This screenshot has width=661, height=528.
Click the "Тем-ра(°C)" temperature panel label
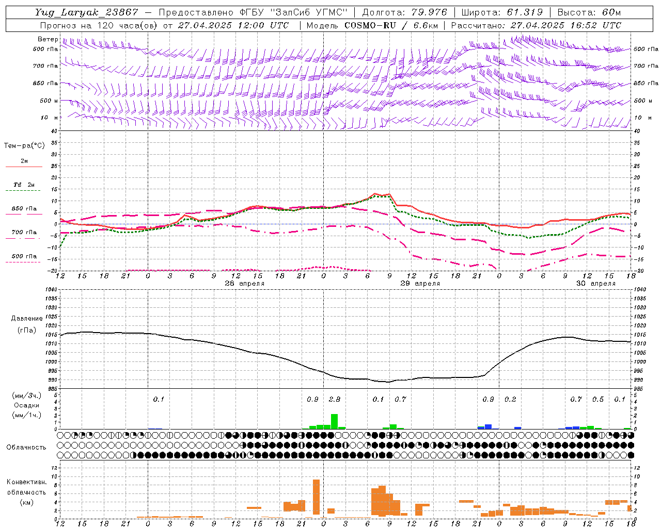point(24,146)
